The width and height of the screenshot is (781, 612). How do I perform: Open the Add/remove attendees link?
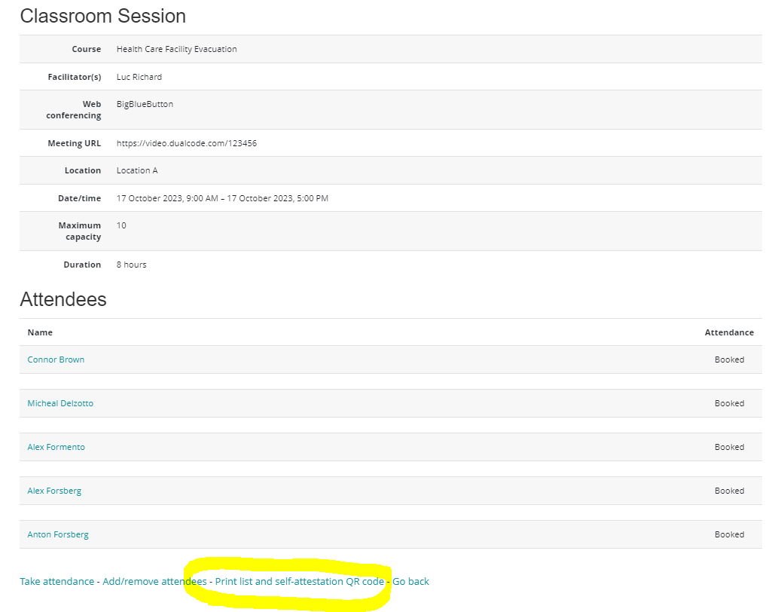point(154,581)
